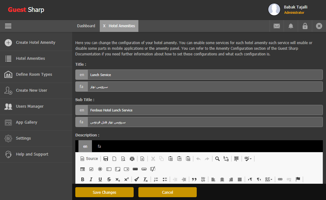The height and width of the screenshot is (200, 326).
Task: Open Create Hotel Amenity in sidebar
Action: (36, 43)
